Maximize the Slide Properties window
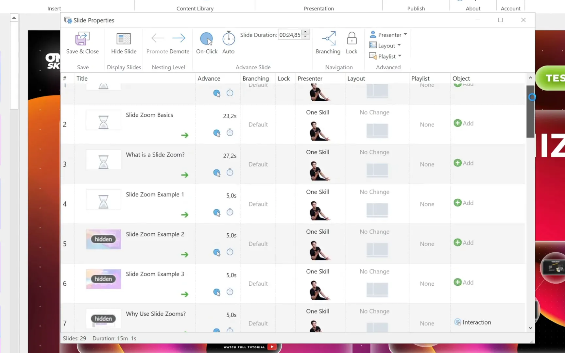Viewport: 565px width, 353px height. 500,20
